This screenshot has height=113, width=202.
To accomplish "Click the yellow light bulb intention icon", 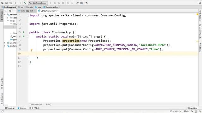I will coord(32,50).
